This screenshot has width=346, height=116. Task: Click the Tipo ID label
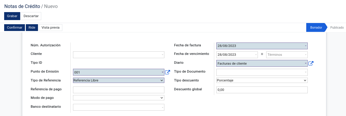[x=36, y=63]
